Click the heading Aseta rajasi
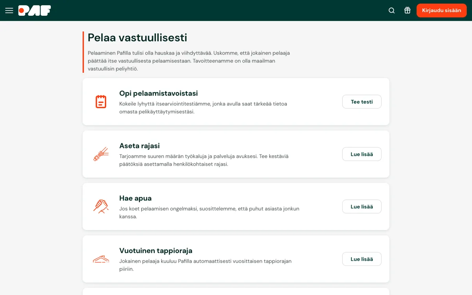 click(139, 146)
